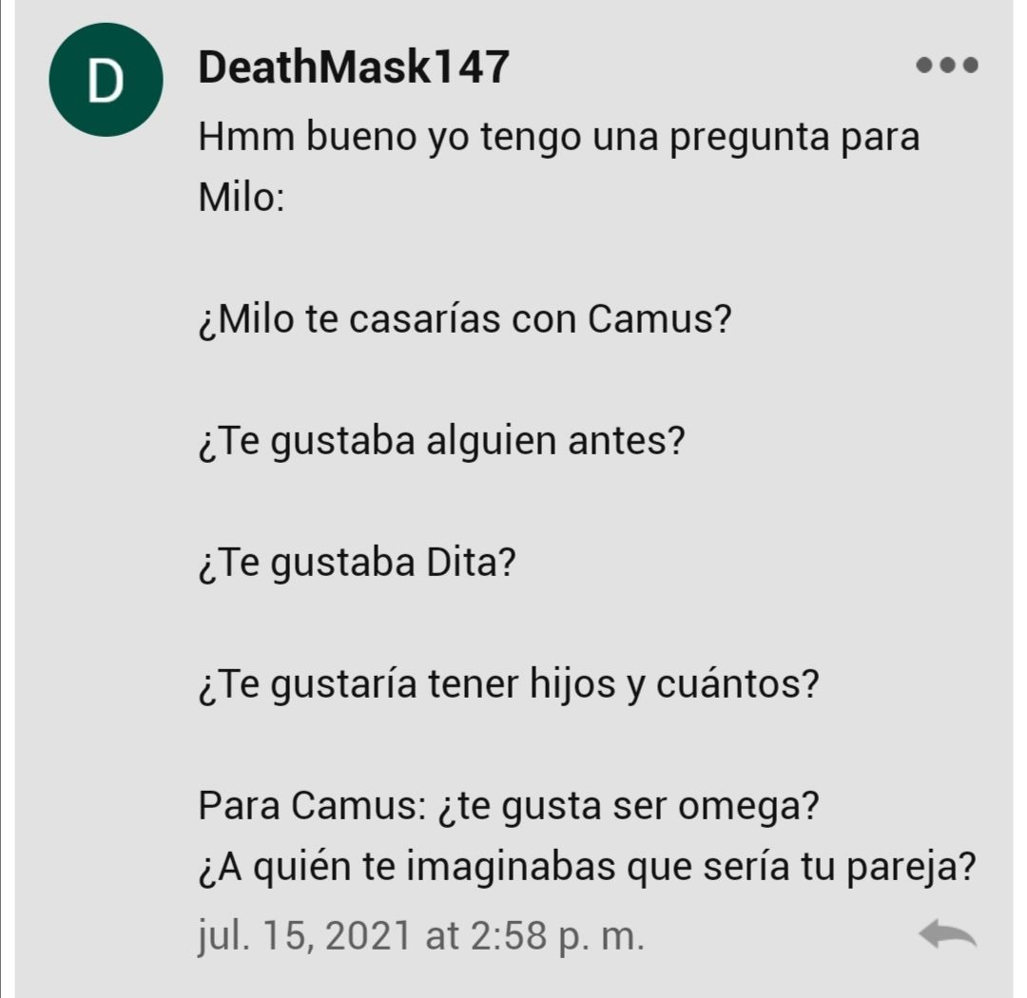Select the line about 'tener hijos y cuántos'
Screen dimensions: 1027x998
[x=508, y=684]
